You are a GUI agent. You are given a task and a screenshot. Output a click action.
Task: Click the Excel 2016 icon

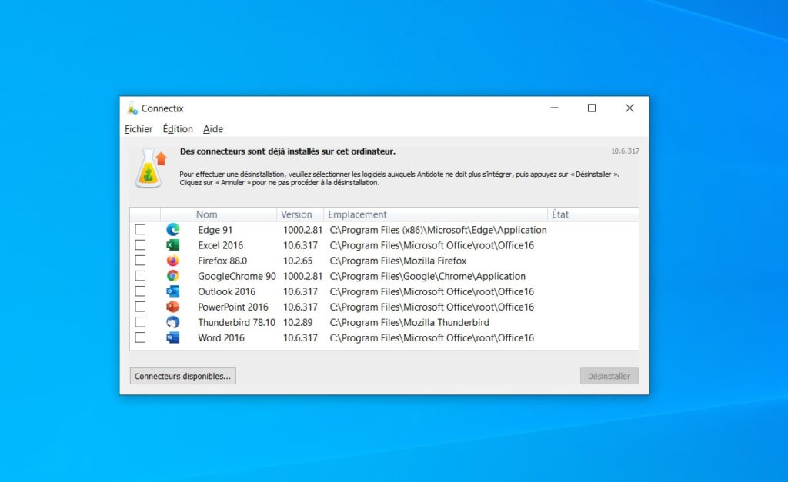[x=173, y=245]
